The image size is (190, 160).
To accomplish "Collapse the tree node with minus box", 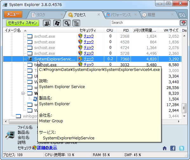I will [x=23, y=93].
